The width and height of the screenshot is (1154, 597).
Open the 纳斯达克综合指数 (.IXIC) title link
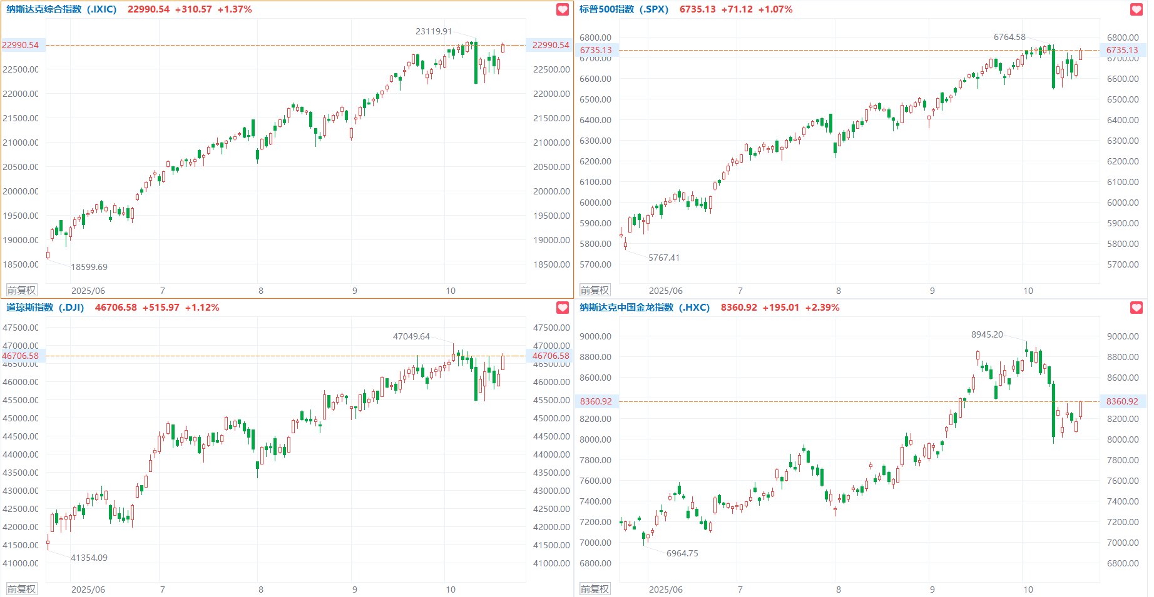[x=61, y=9]
